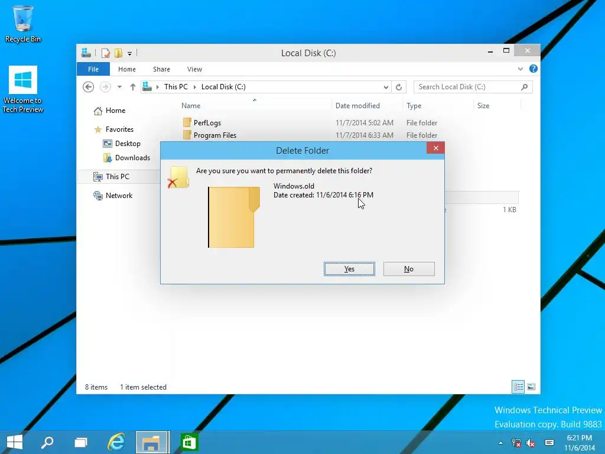This screenshot has height=454, width=605.
Task: Switch to Details view layout icon
Action: 518,387
